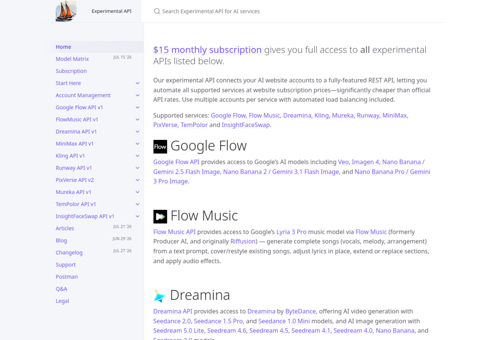Screen dimensions: 485x340
Task: Expand InsightFaceSwap API v1 chevron
Action: point(137,216)
